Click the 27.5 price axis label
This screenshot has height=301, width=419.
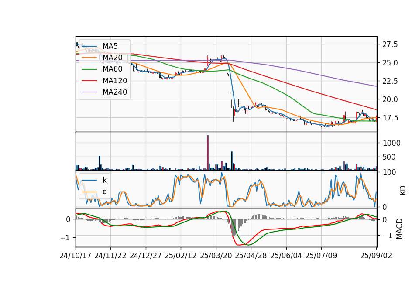(390, 44)
